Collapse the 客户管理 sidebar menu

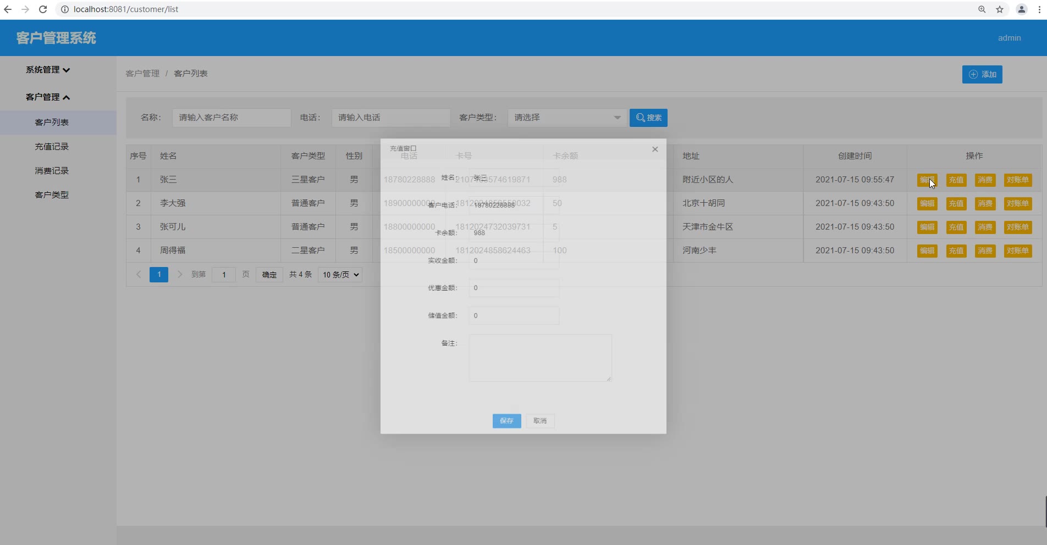click(x=48, y=97)
